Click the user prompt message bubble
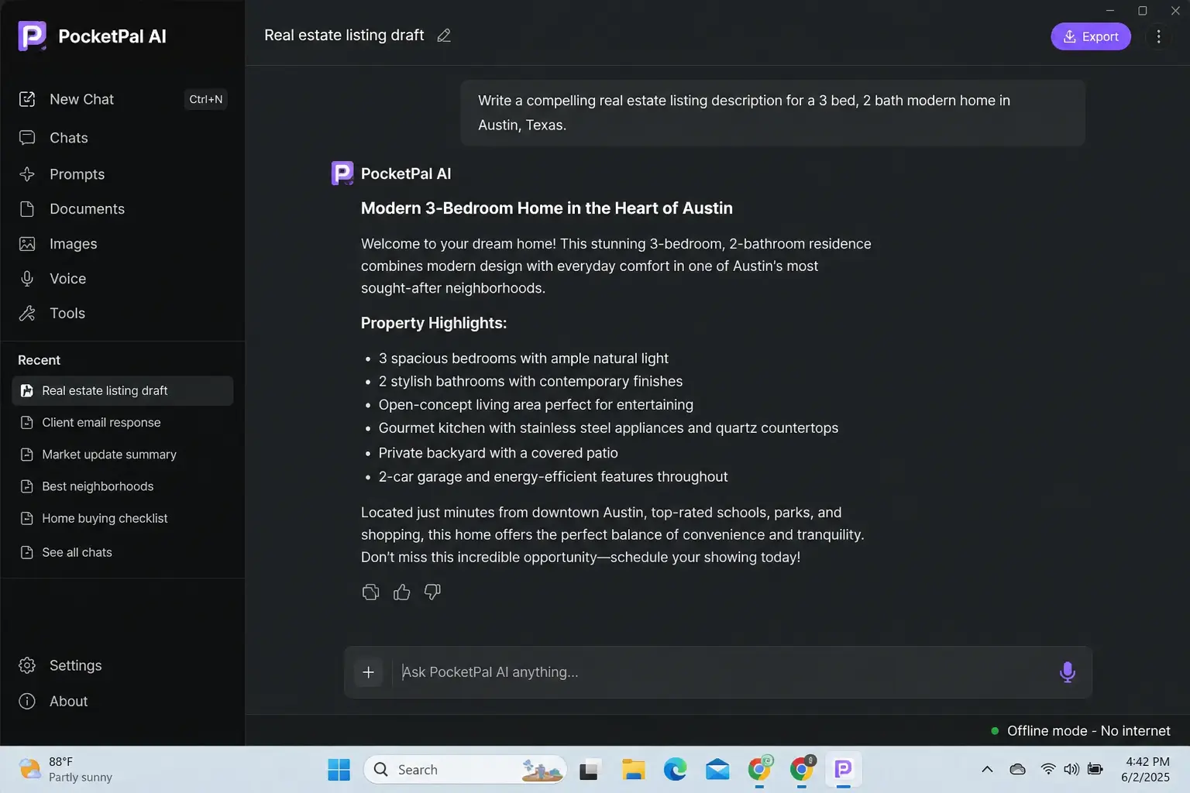Viewport: 1190px width, 793px height. [772, 113]
